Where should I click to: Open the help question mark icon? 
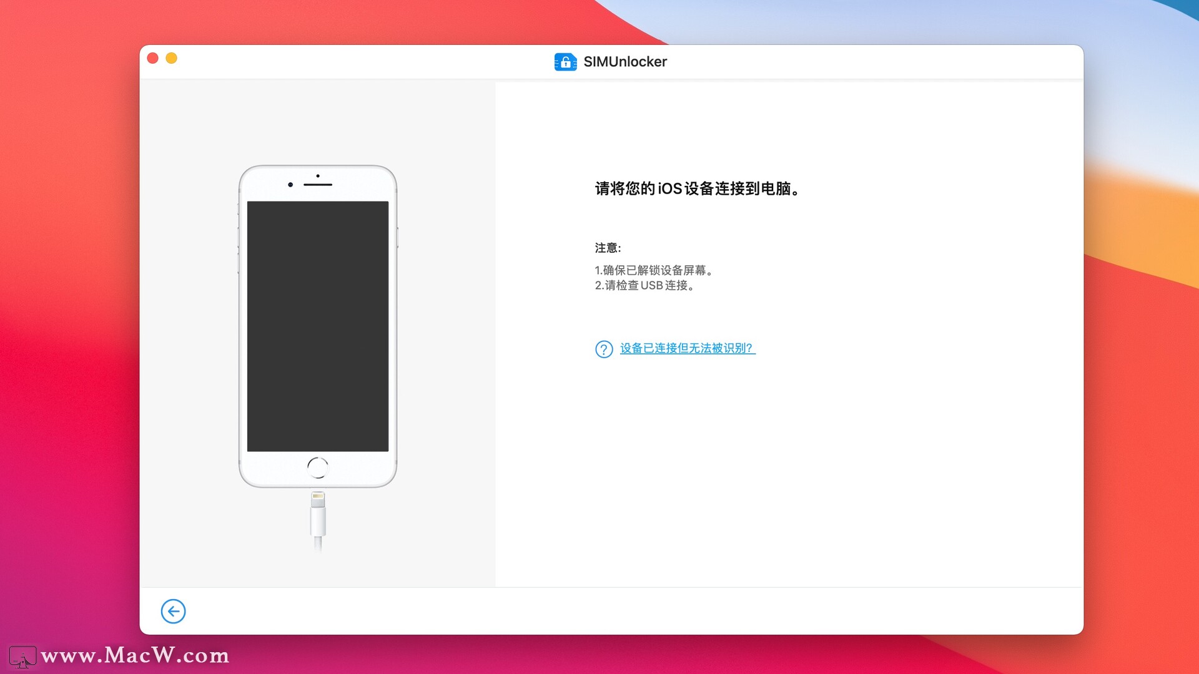[x=604, y=349]
